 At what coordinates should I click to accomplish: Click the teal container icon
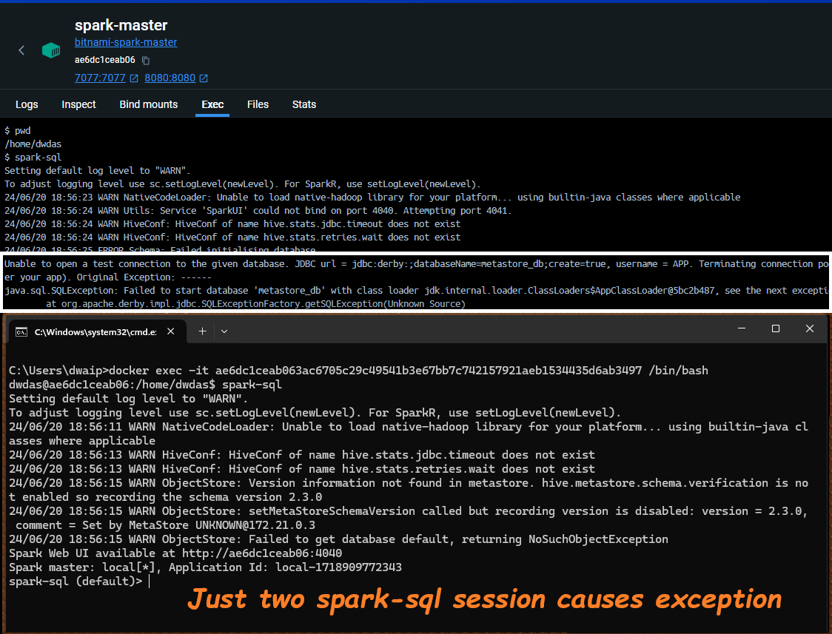tap(51, 50)
